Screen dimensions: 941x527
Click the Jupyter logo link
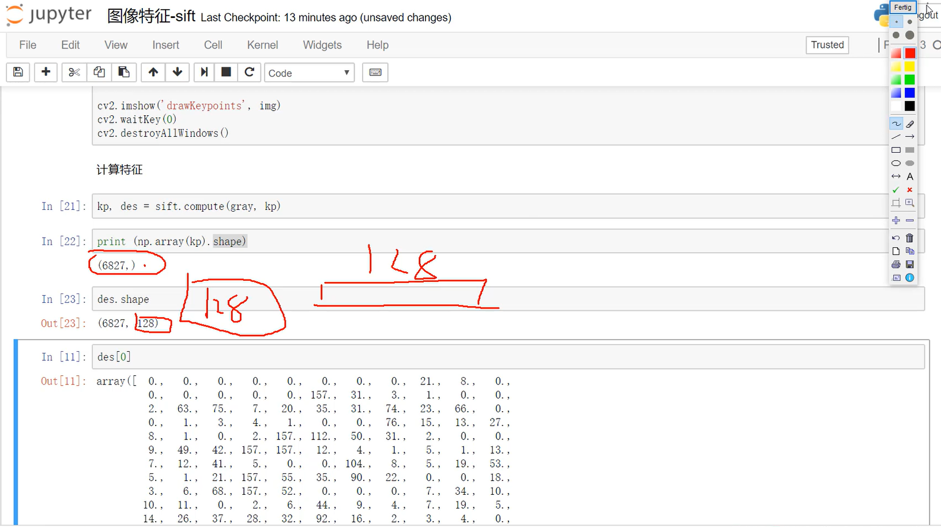click(48, 15)
